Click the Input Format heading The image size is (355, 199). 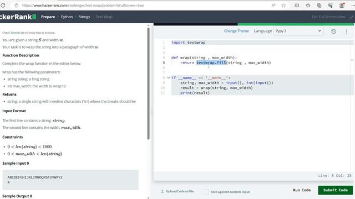click(14, 111)
